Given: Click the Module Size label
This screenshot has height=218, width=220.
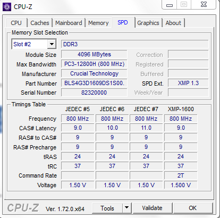Looking at the screenshot, I should tap(41, 55).
